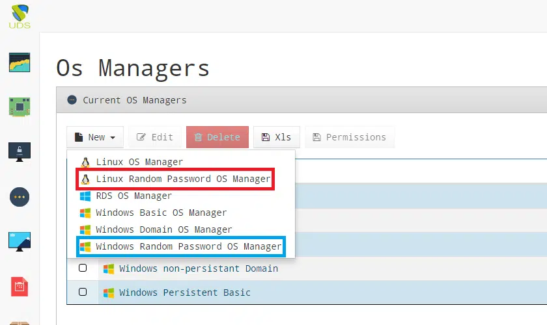The width and height of the screenshot is (547, 325).
Task: Export the table with Xls button
Action: coord(277,137)
